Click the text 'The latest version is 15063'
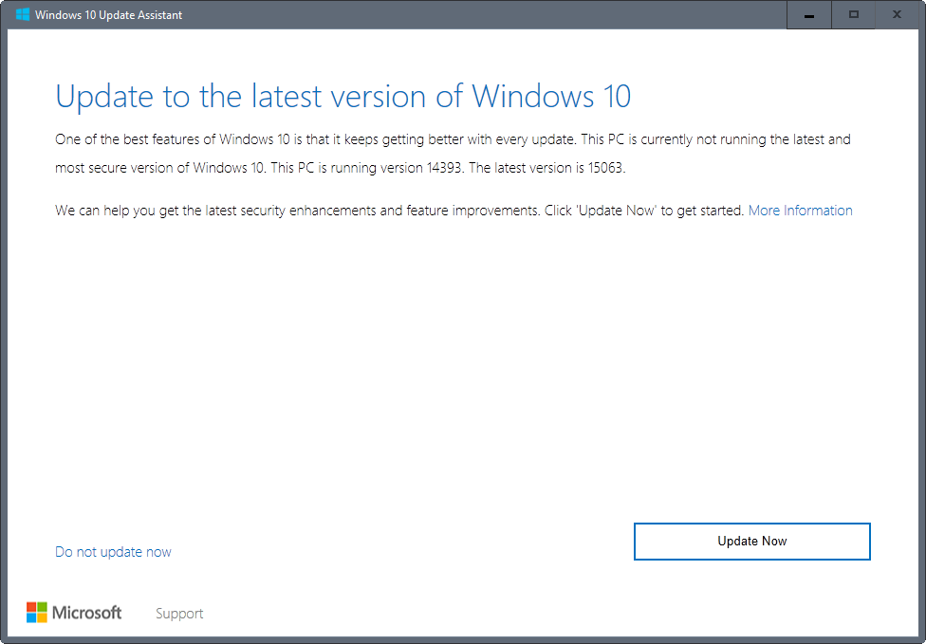 point(546,168)
